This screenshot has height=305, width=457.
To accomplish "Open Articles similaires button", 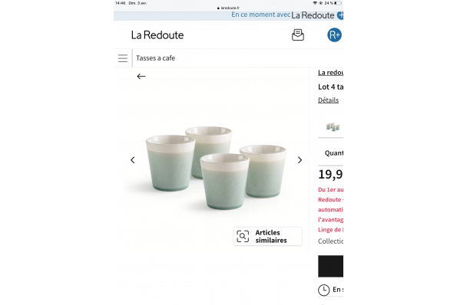I will click(x=267, y=236).
